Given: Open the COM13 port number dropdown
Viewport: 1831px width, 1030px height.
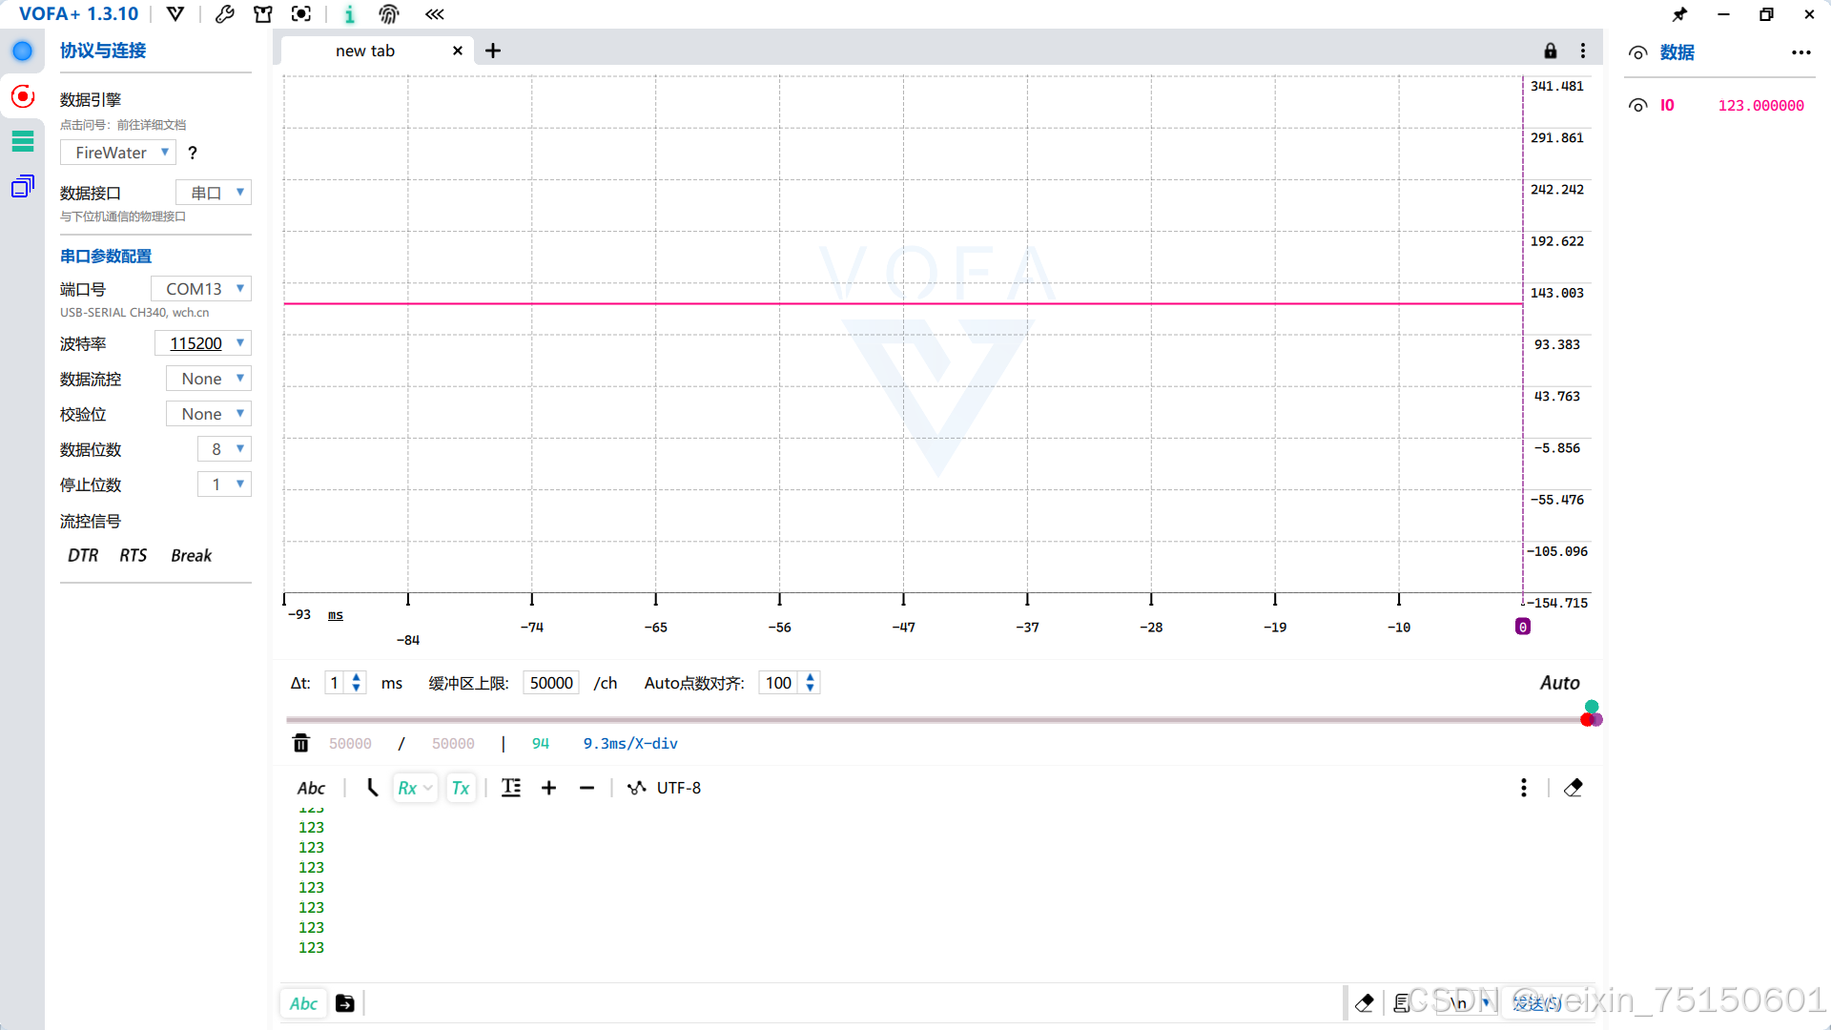Looking at the screenshot, I should 201,289.
